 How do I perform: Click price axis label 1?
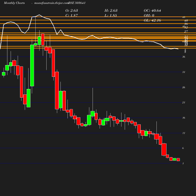click(183, 163)
